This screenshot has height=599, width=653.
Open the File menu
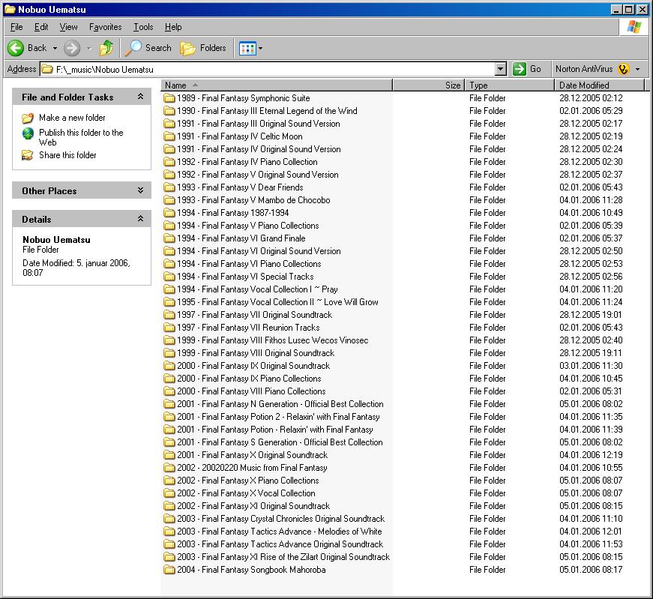(16, 27)
